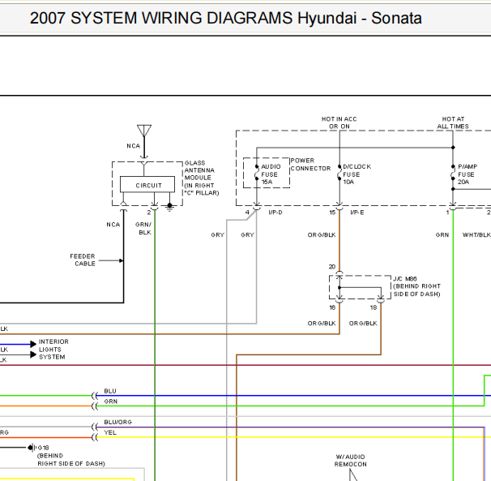Click the 'AUDIO FUSE 15A' label
Image resolution: width=491 pixels, height=481 pixels.
[271, 174]
